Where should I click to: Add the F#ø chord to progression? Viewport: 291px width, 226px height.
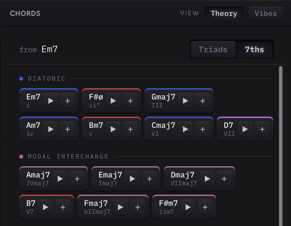[130, 101]
